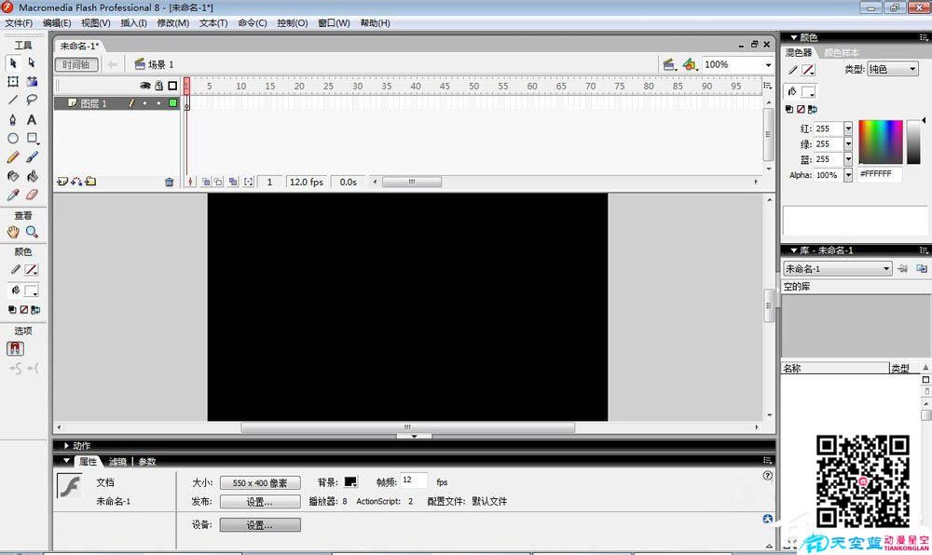Image resolution: width=932 pixels, height=555 pixels.
Task: Select the Eraser tool
Action: 32,195
